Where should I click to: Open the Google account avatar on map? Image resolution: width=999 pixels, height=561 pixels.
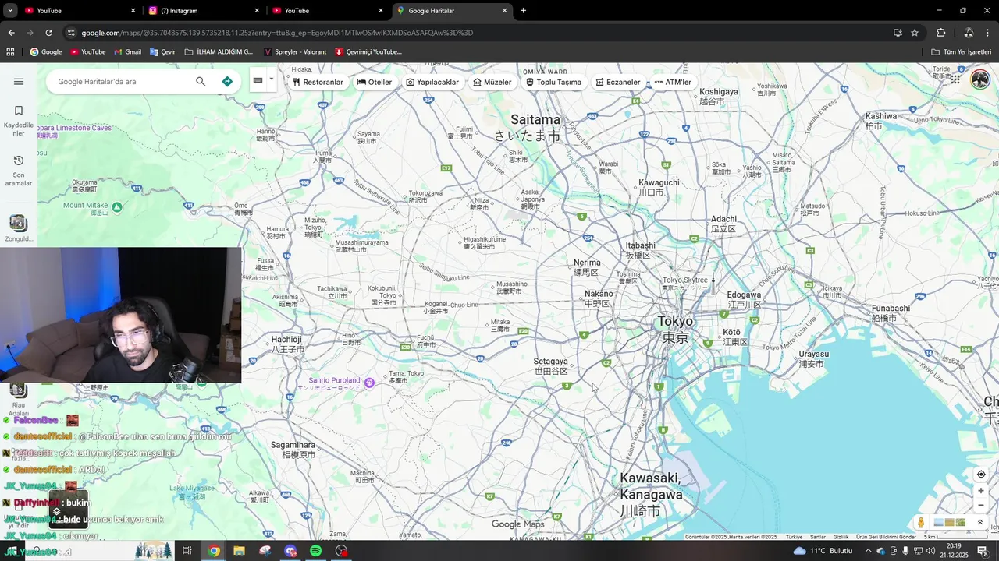pyautogui.click(x=979, y=79)
